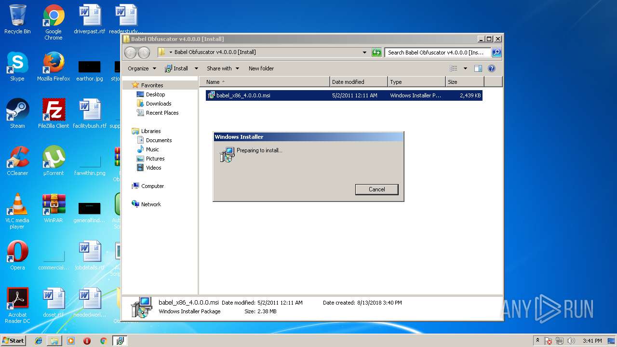
Task: Open Windows Media Player taskbar icon
Action: pyautogui.click(x=71, y=341)
